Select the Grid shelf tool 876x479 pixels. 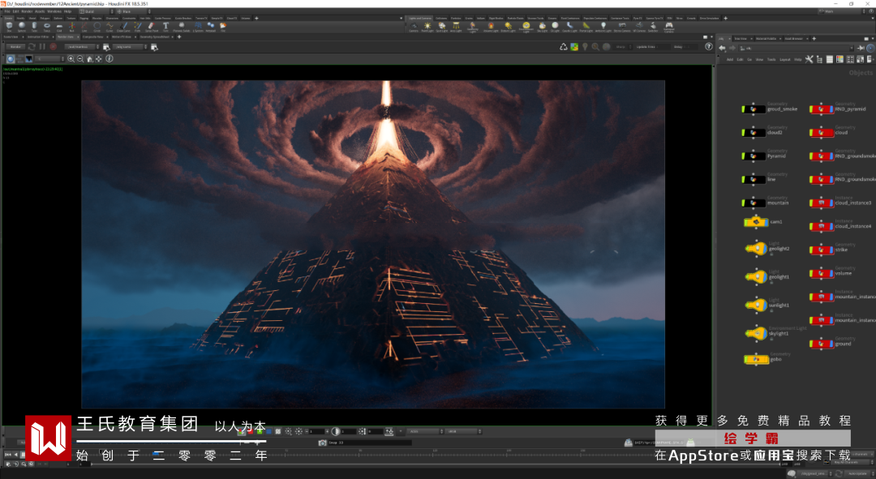click(x=59, y=26)
